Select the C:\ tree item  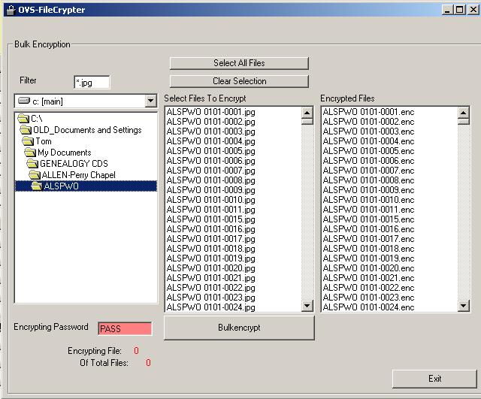(x=37, y=119)
